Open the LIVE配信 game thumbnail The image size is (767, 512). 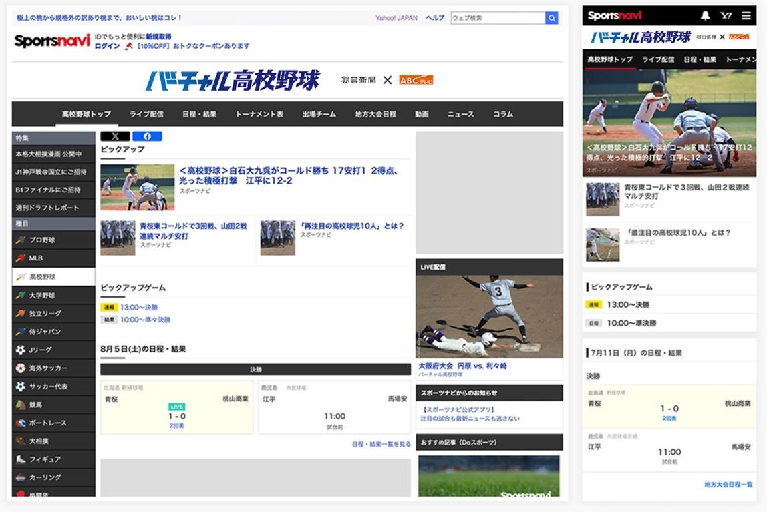pos(489,316)
